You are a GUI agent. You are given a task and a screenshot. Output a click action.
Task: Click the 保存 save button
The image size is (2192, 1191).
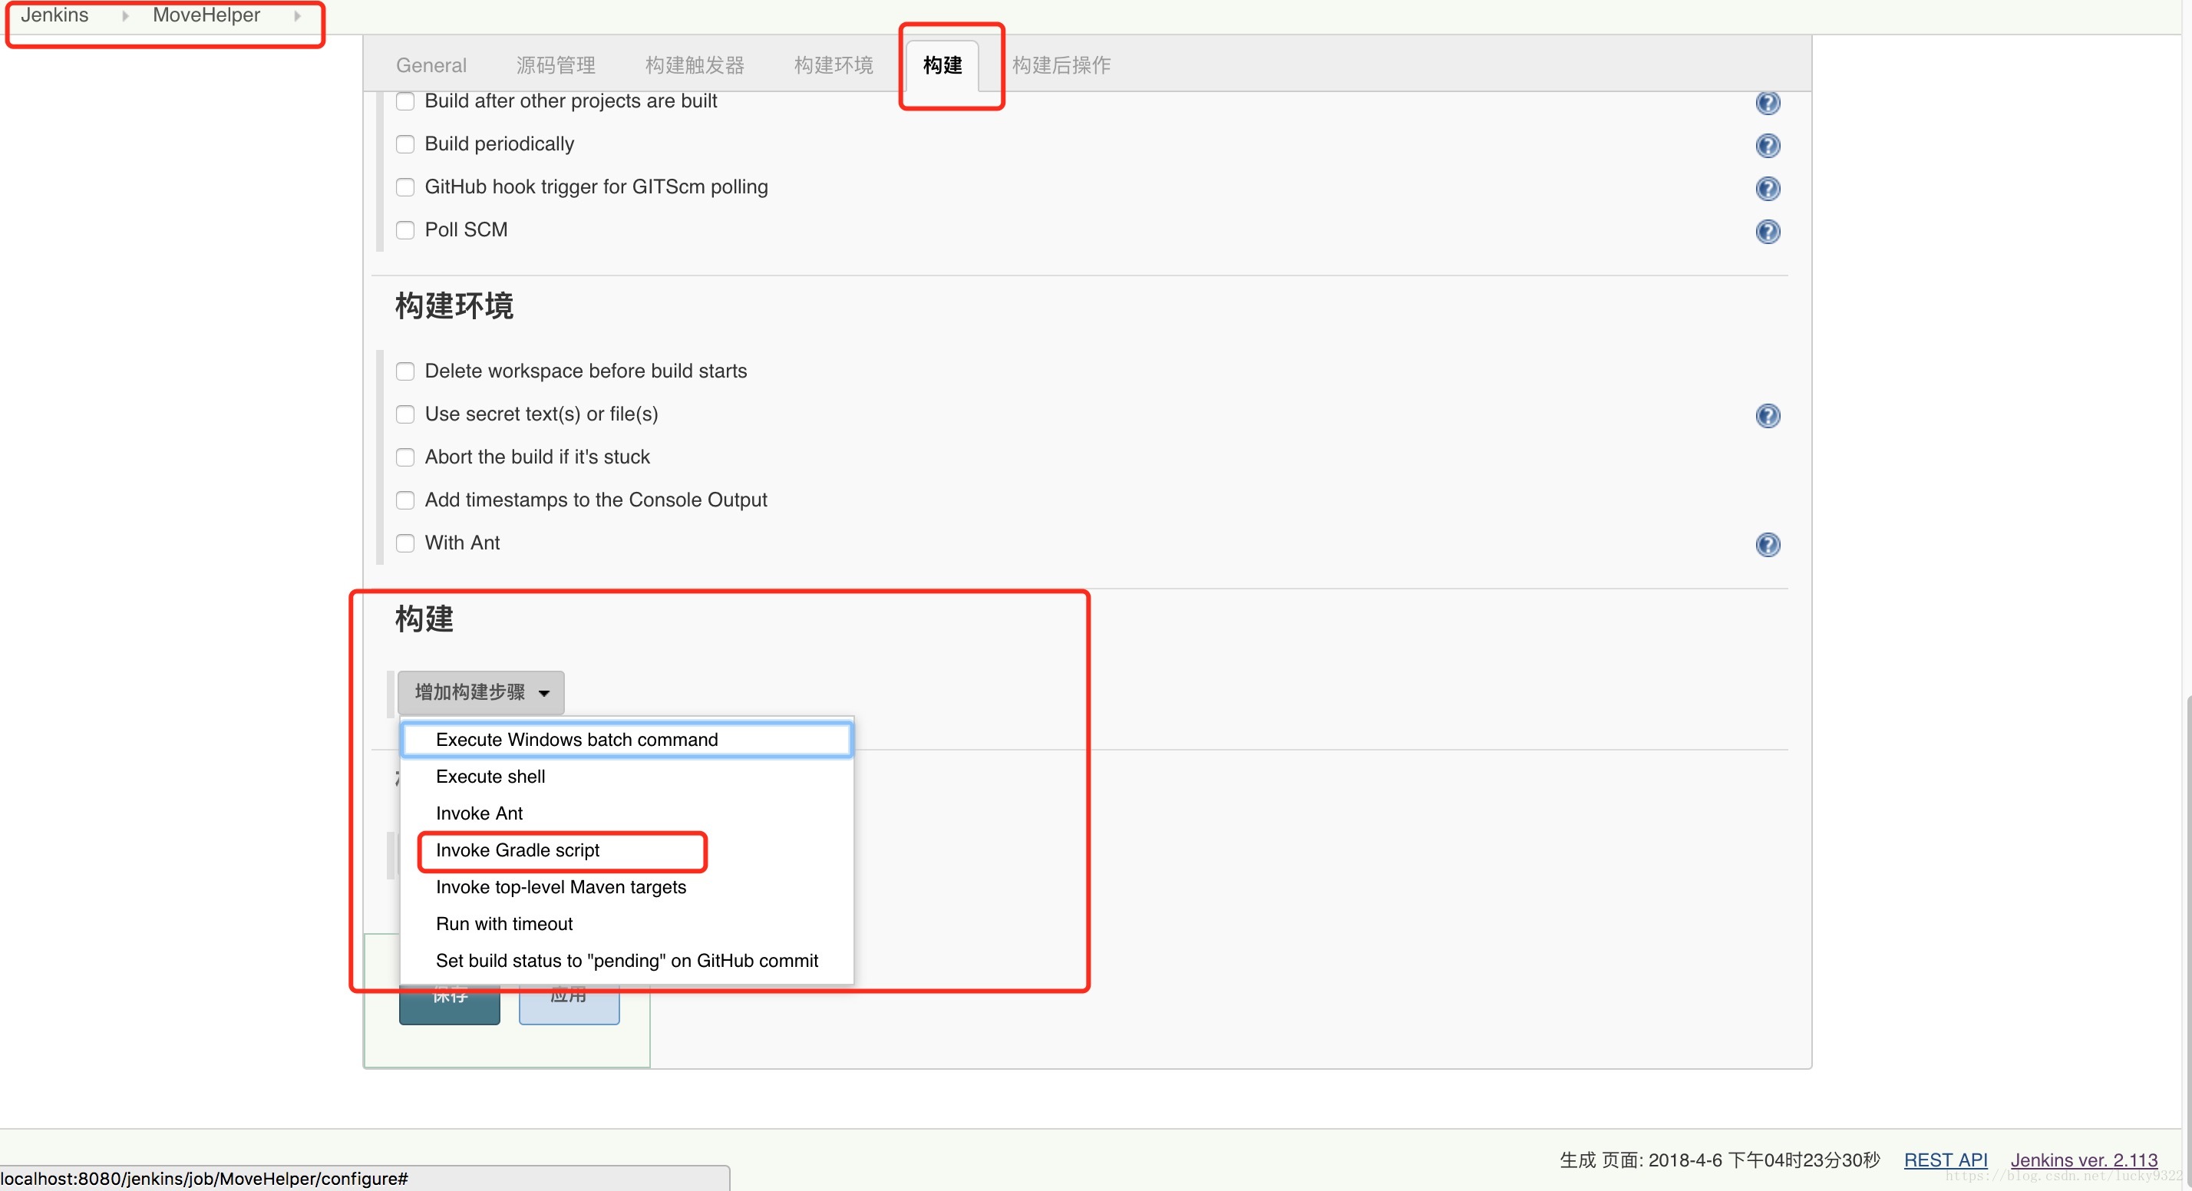click(x=449, y=1004)
